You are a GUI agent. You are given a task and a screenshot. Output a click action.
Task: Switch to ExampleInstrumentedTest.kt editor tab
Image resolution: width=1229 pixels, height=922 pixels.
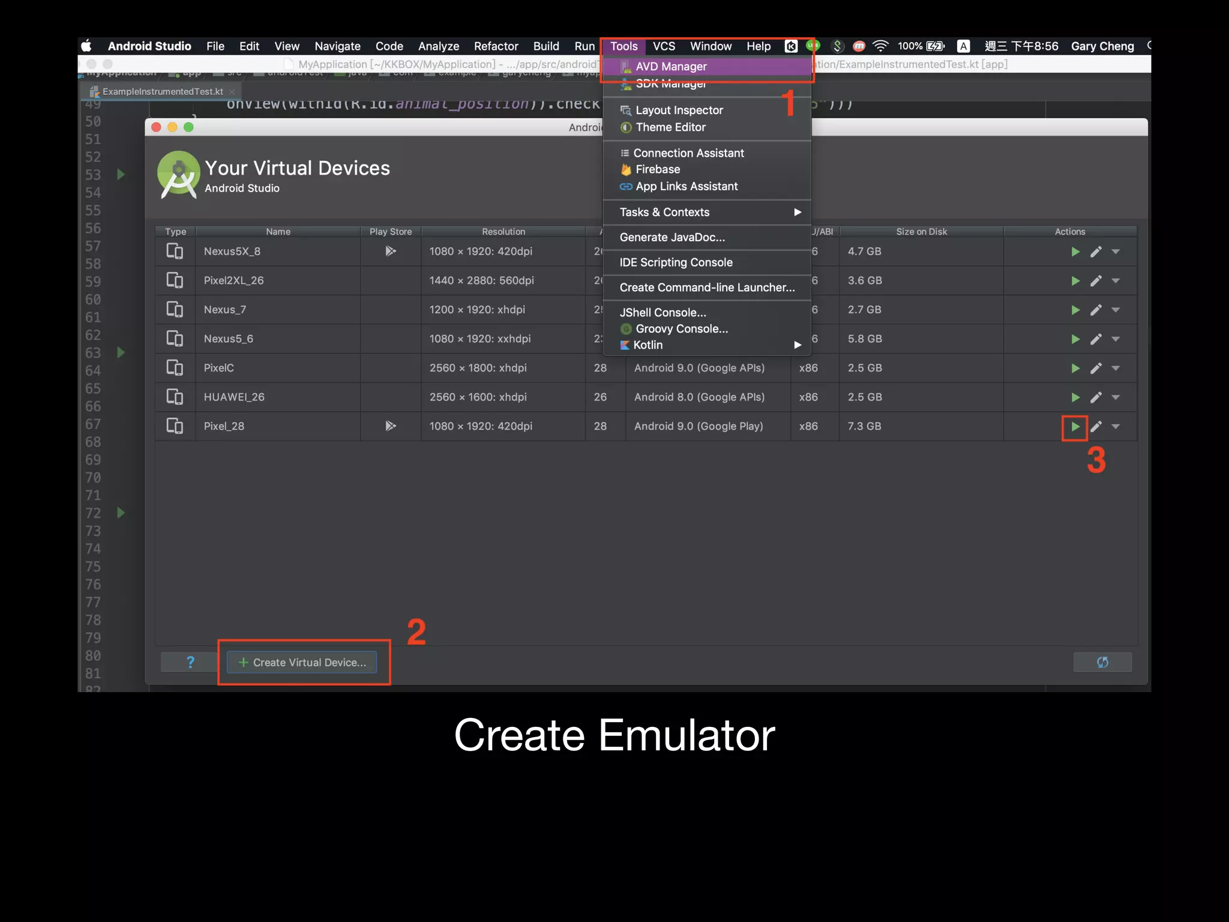pyautogui.click(x=162, y=91)
